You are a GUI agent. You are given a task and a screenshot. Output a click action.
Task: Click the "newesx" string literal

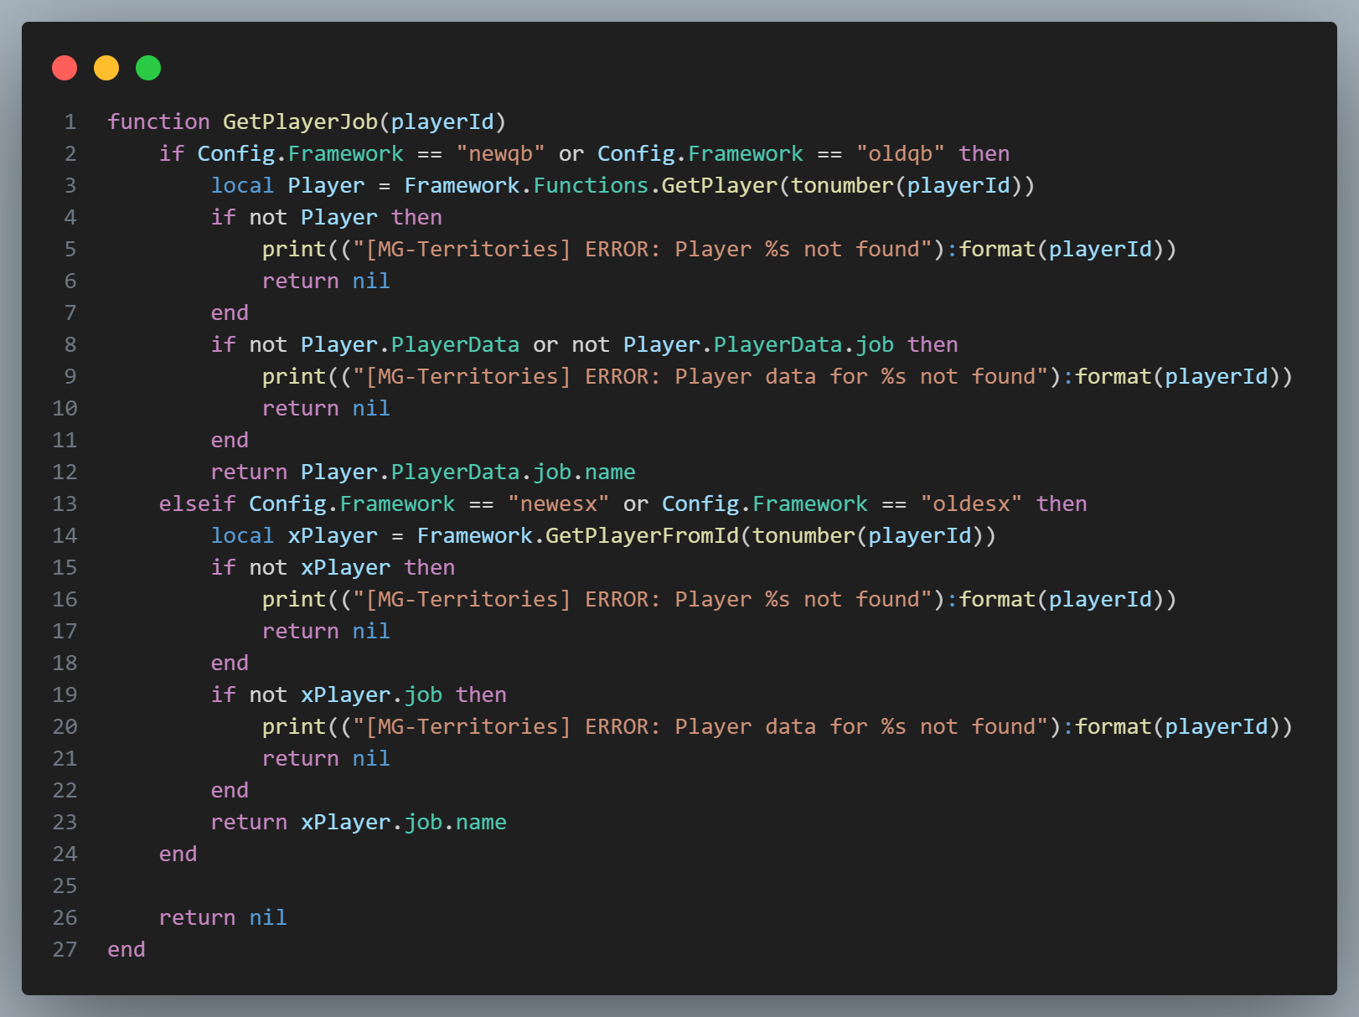coord(558,504)
